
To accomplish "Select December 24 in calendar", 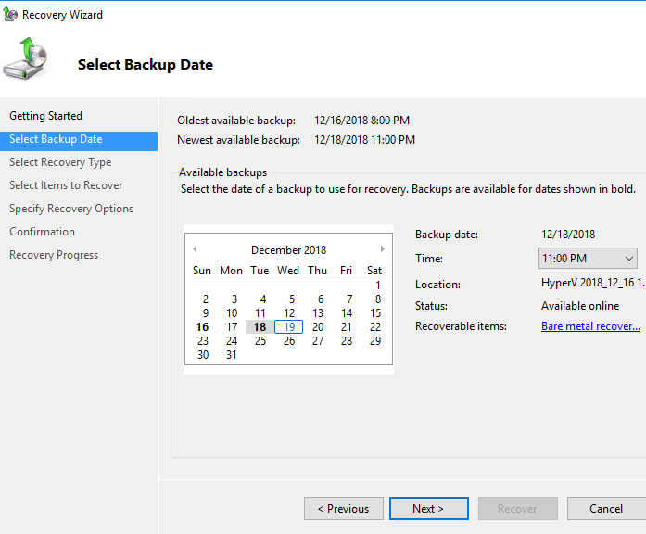I will pos(232,341).
